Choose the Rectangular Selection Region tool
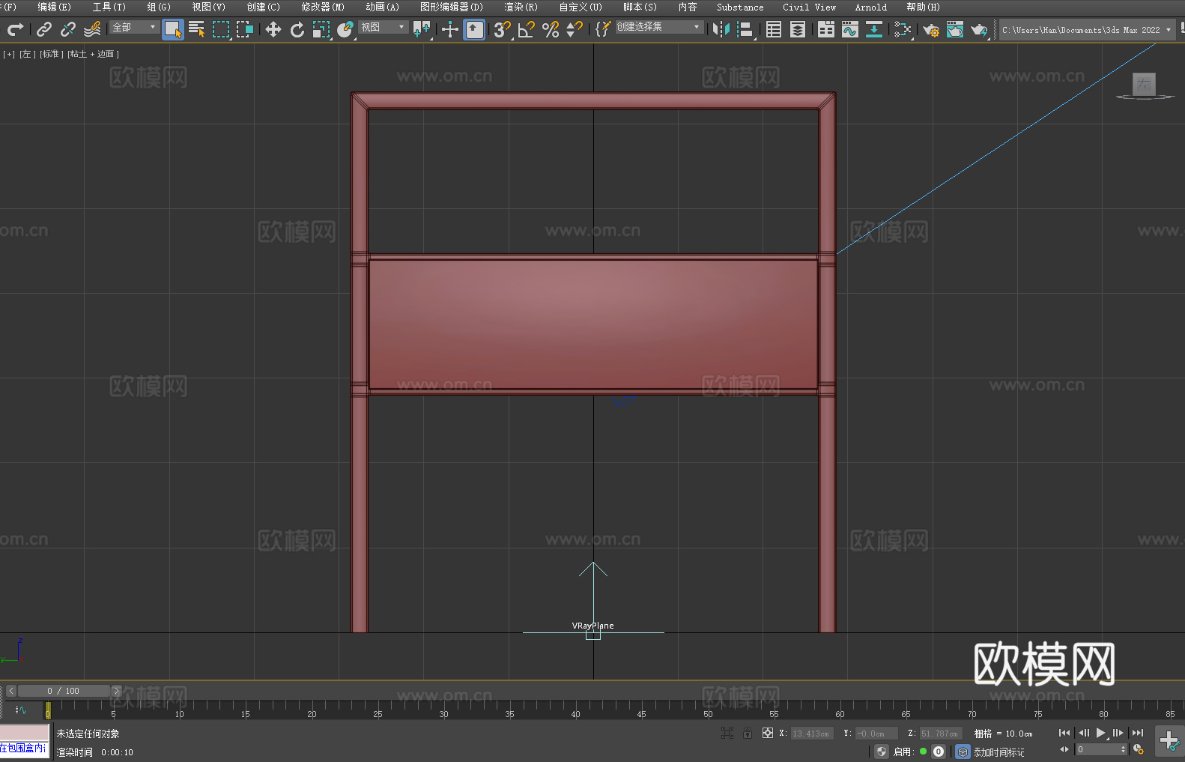Viewport: 1185px width, 762px height. point(221,30)
